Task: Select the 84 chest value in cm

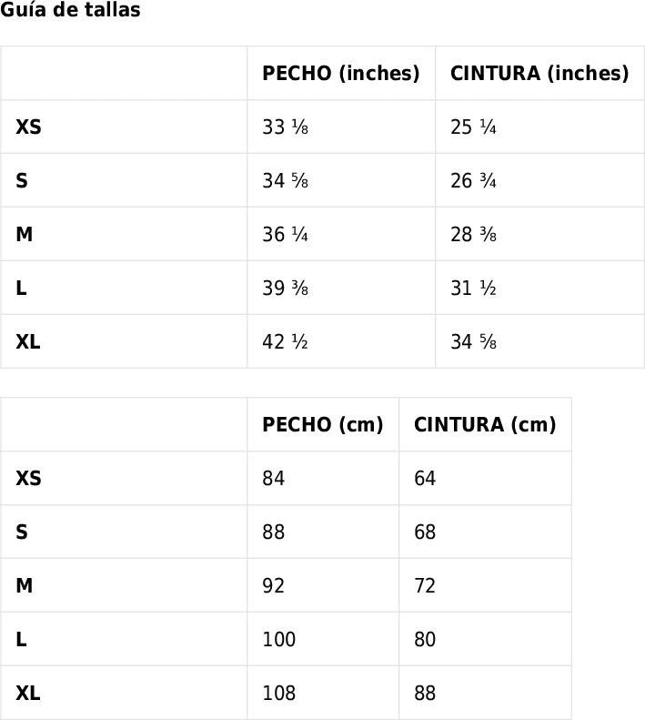Action: coord(274,479)
